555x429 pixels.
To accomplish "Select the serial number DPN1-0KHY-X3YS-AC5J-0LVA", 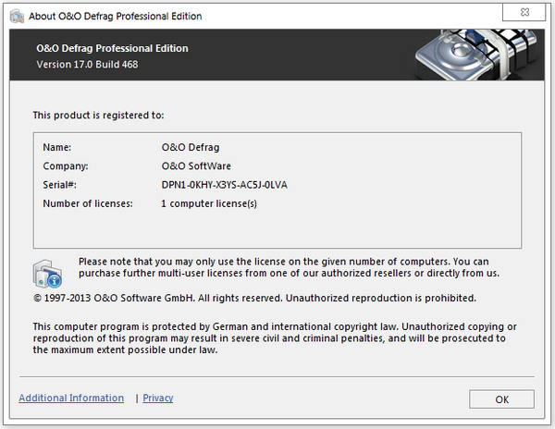I will (224, 185).
